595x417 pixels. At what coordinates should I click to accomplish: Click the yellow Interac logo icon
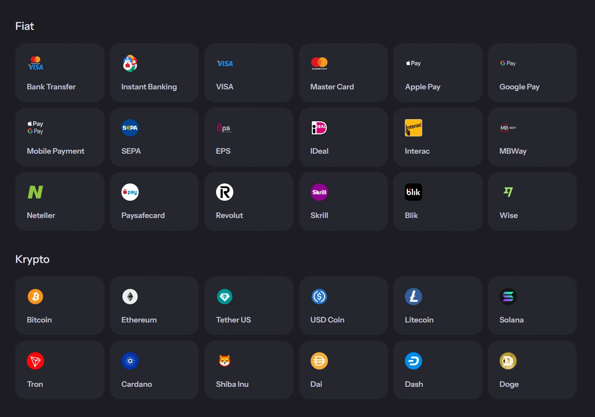[414, 128]
